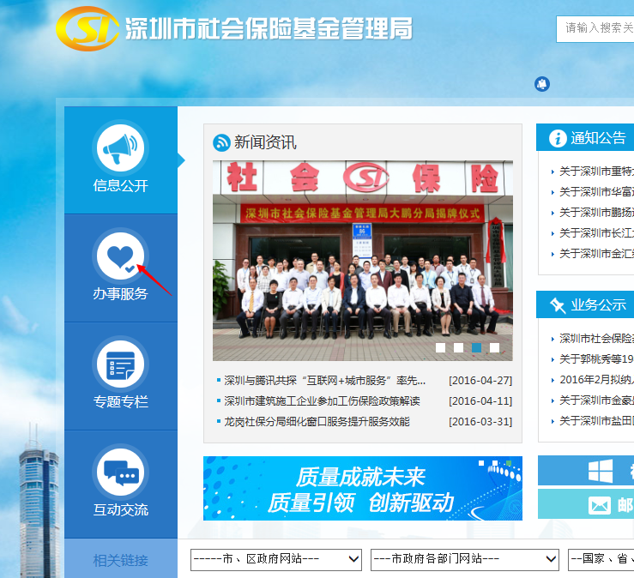Image resolution: width=634 pixels, height=578 pixels.
Task: Open 2016年2月拟纳 business notice
Action: point(596,380)
